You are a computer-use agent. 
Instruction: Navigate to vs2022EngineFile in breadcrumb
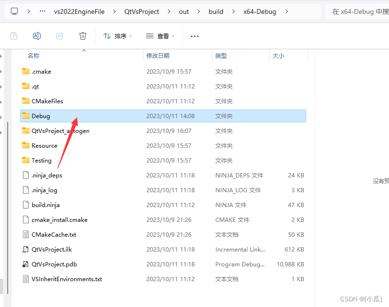(79, 11)
